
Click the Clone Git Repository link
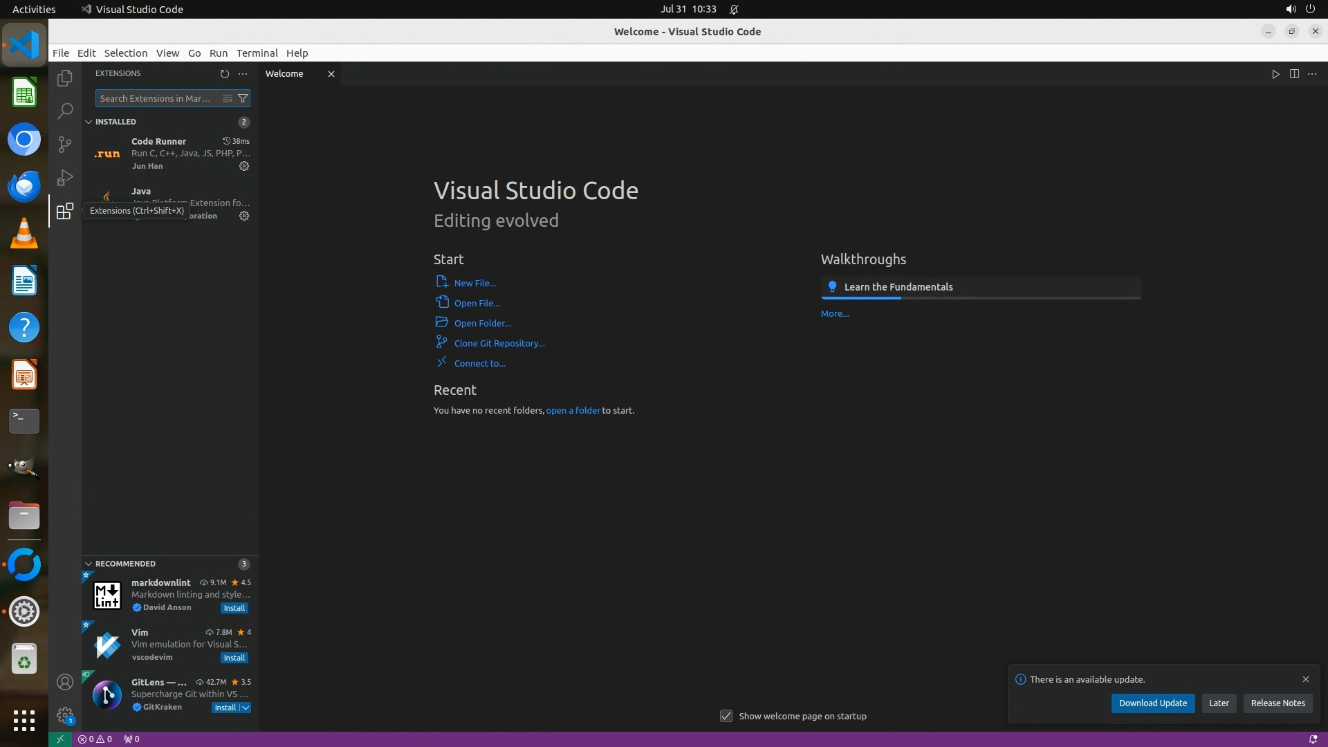(x=499, y=343)
